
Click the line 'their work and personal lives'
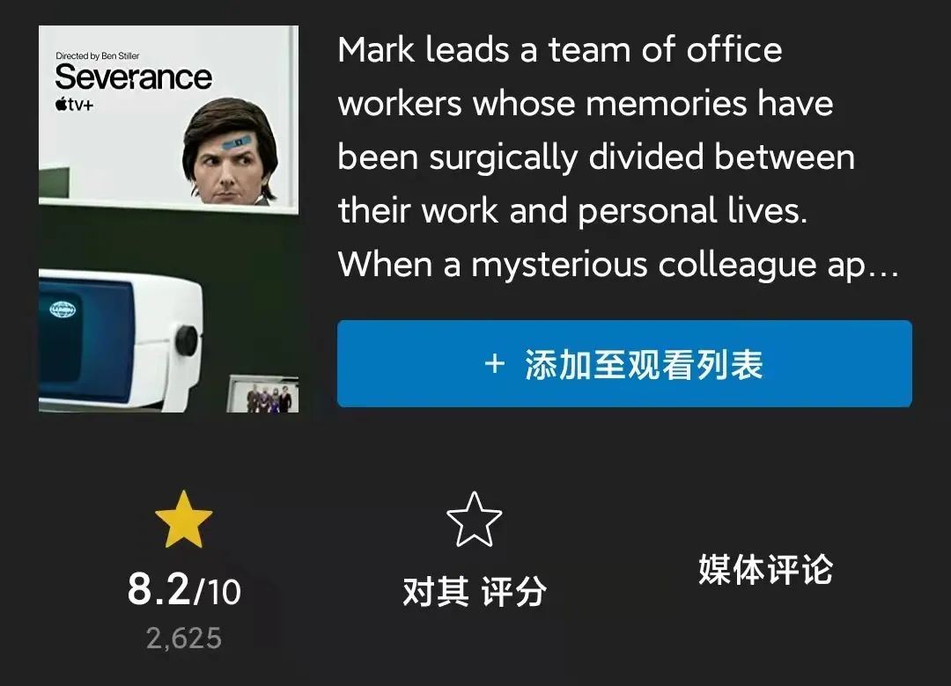572,211
